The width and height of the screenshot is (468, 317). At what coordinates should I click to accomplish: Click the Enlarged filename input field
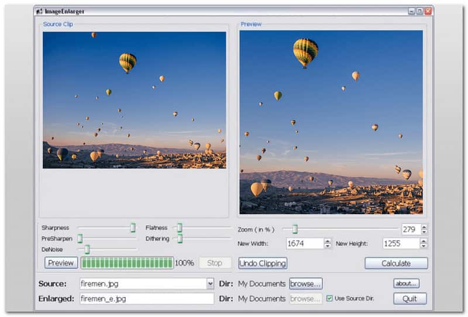pos(147,298)
